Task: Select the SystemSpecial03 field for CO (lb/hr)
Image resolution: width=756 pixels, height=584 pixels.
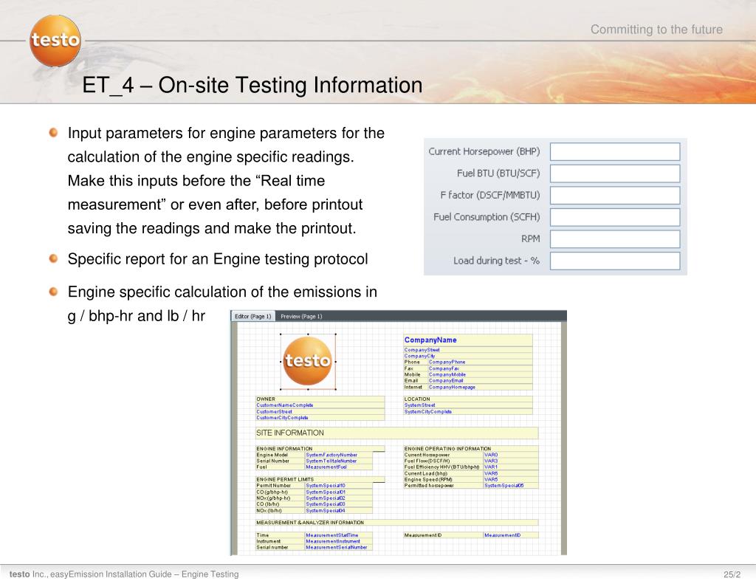Action: click(338, 504)
